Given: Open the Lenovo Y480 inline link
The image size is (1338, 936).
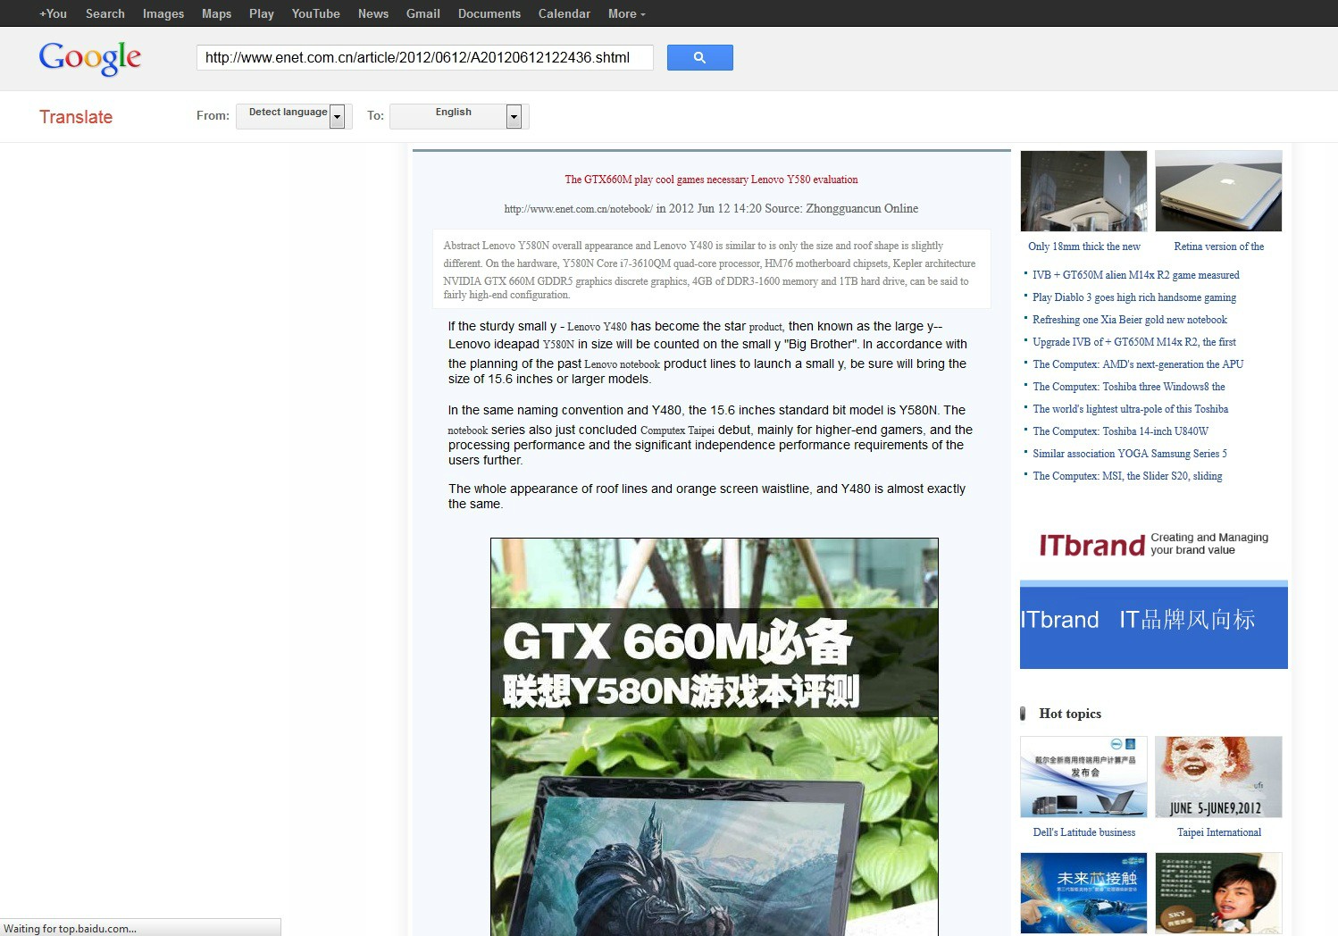Looking at the screenshot, I should [x=597, y=327].
